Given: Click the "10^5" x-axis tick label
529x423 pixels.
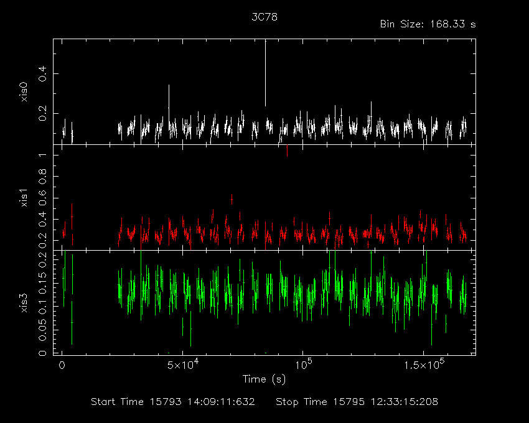Looking at the screenshot, I should [x=304, y=365].
